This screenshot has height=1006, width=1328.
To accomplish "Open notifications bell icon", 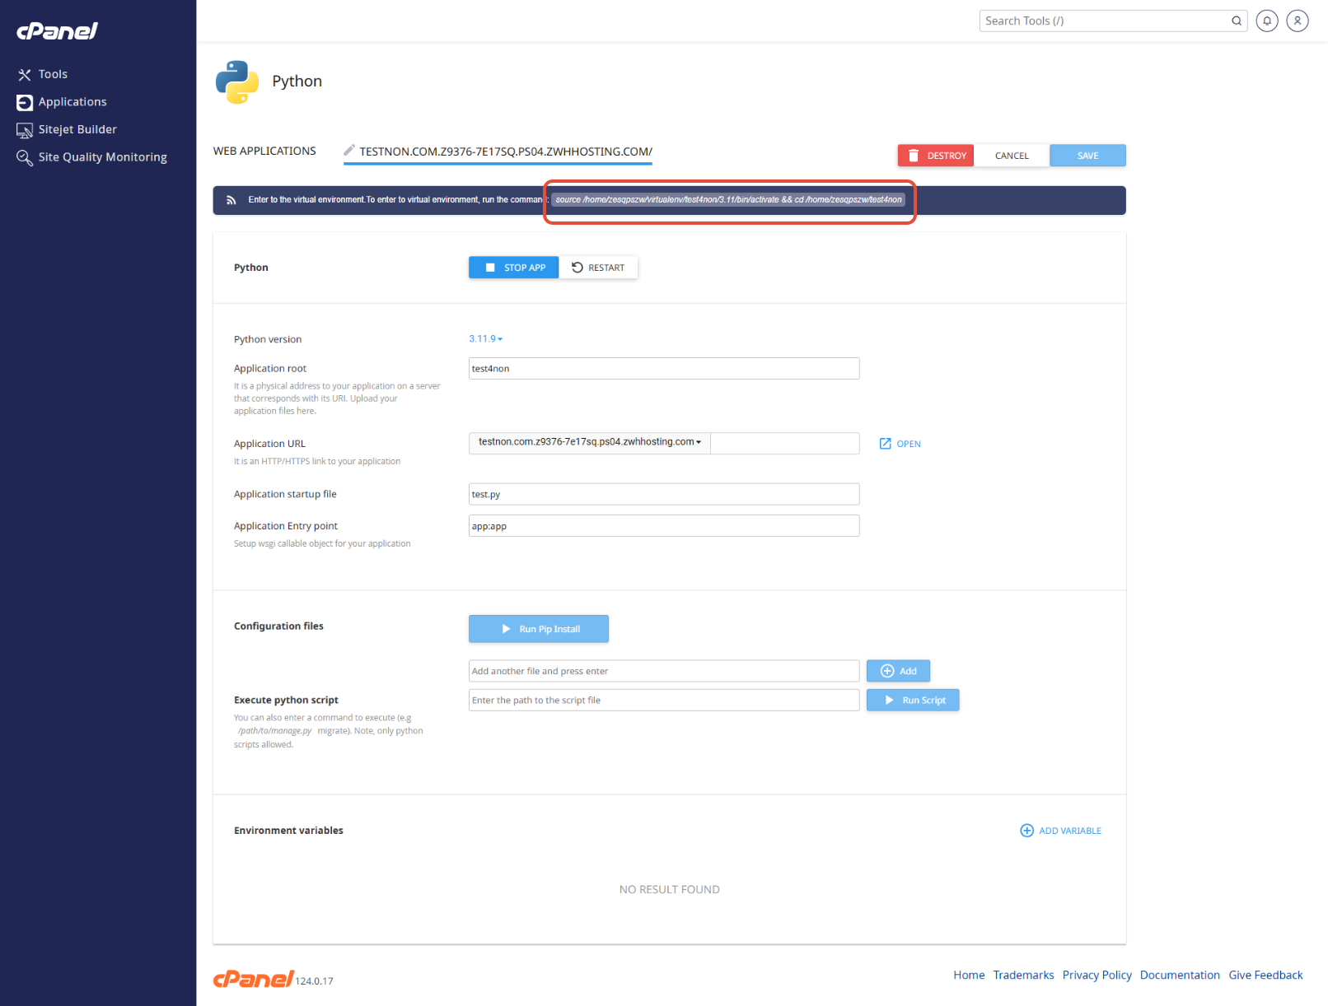I will click(x=1267, y=21).
